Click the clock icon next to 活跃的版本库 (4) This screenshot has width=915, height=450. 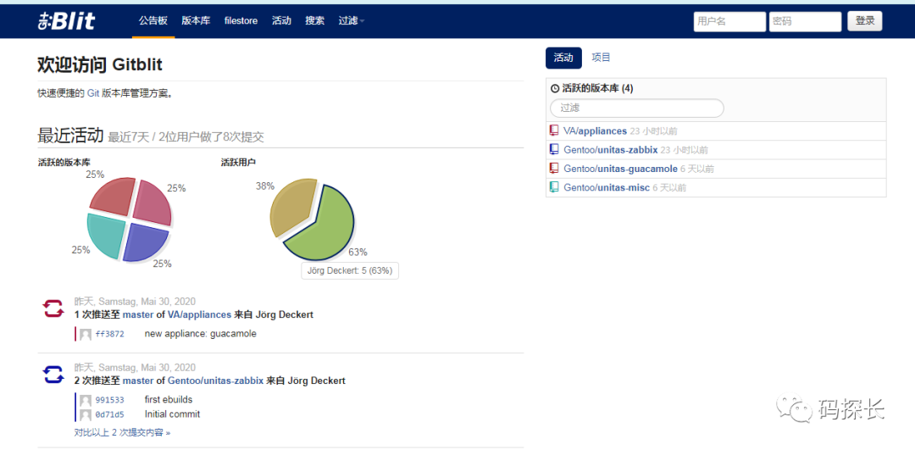click(555, 89)
